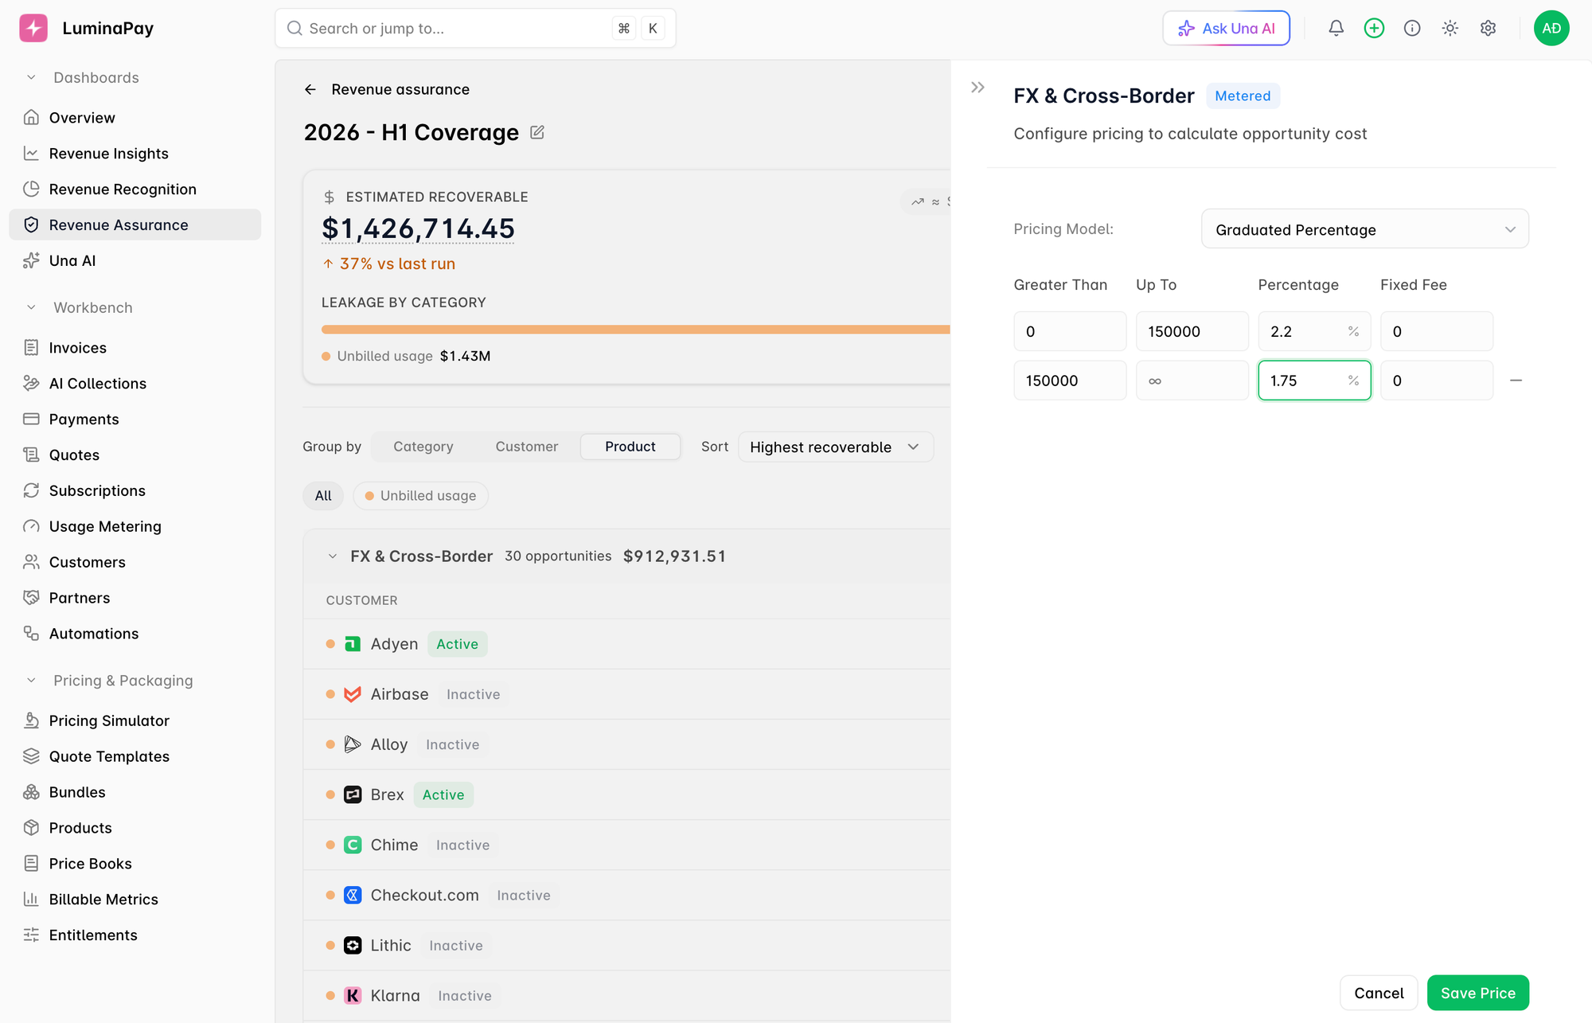The height and width of the screenshot is (1023, 1592).
Task: Group by Category
Action: [x=423, y=447]
